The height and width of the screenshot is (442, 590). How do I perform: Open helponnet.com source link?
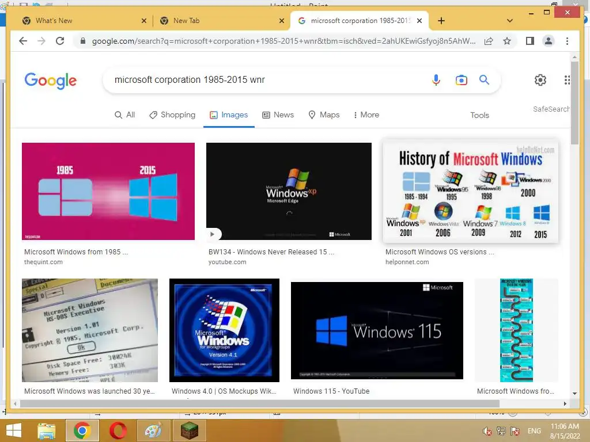click(407, 262)
